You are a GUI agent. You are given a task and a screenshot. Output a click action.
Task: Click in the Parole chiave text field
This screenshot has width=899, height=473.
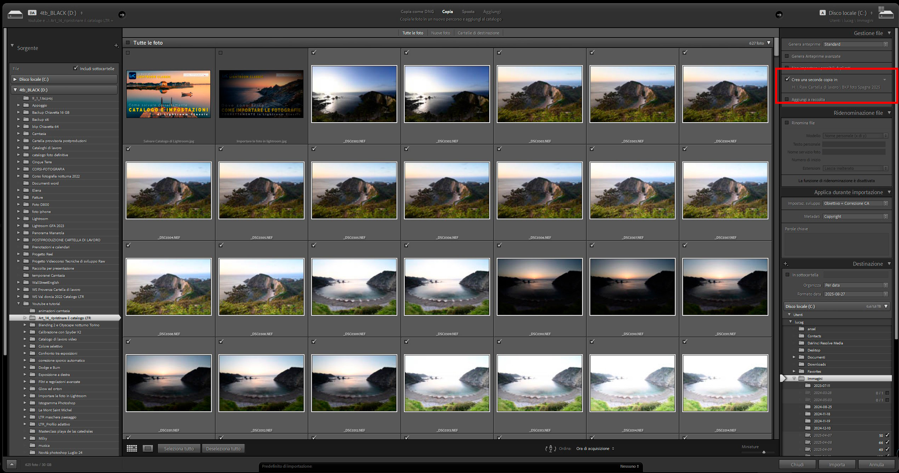837,244
